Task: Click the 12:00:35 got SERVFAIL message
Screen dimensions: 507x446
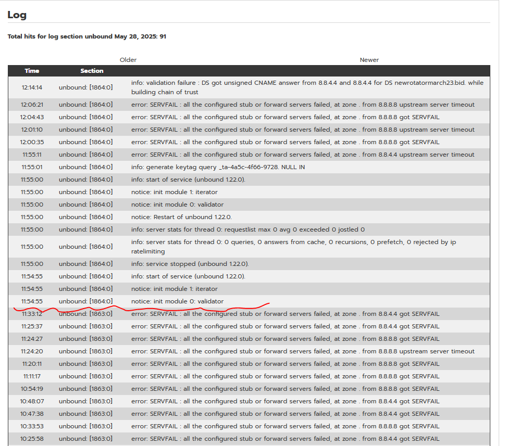Action: [x=285, y=142]
